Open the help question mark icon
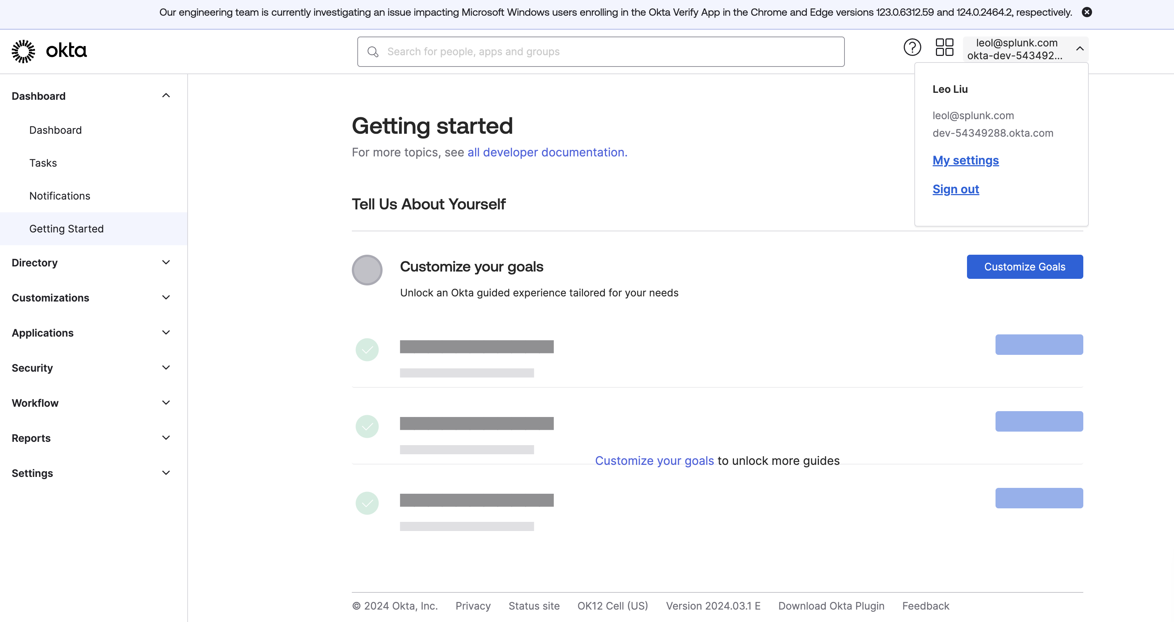The image size is (1174, 622). 912,47
